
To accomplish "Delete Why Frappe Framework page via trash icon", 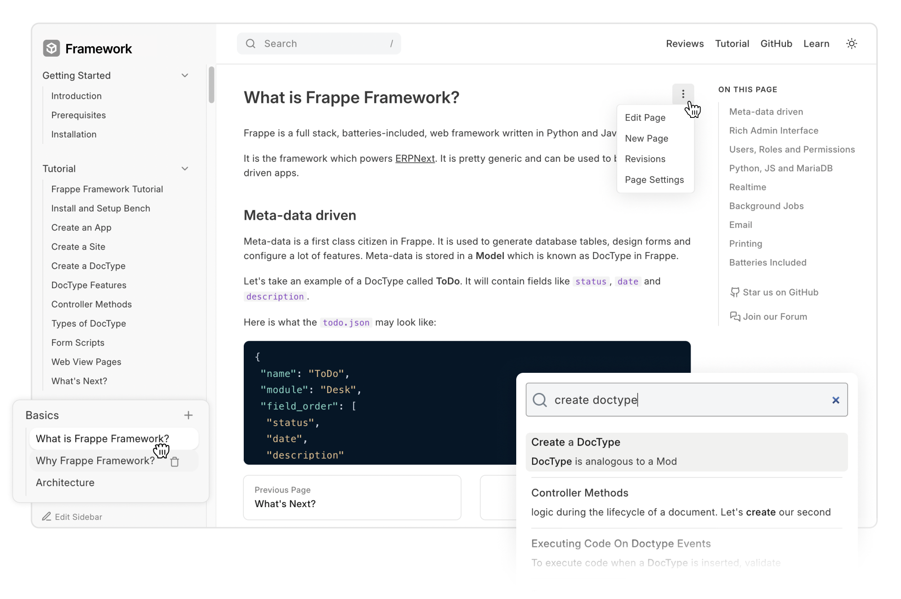I will click(x=174, y=462).
